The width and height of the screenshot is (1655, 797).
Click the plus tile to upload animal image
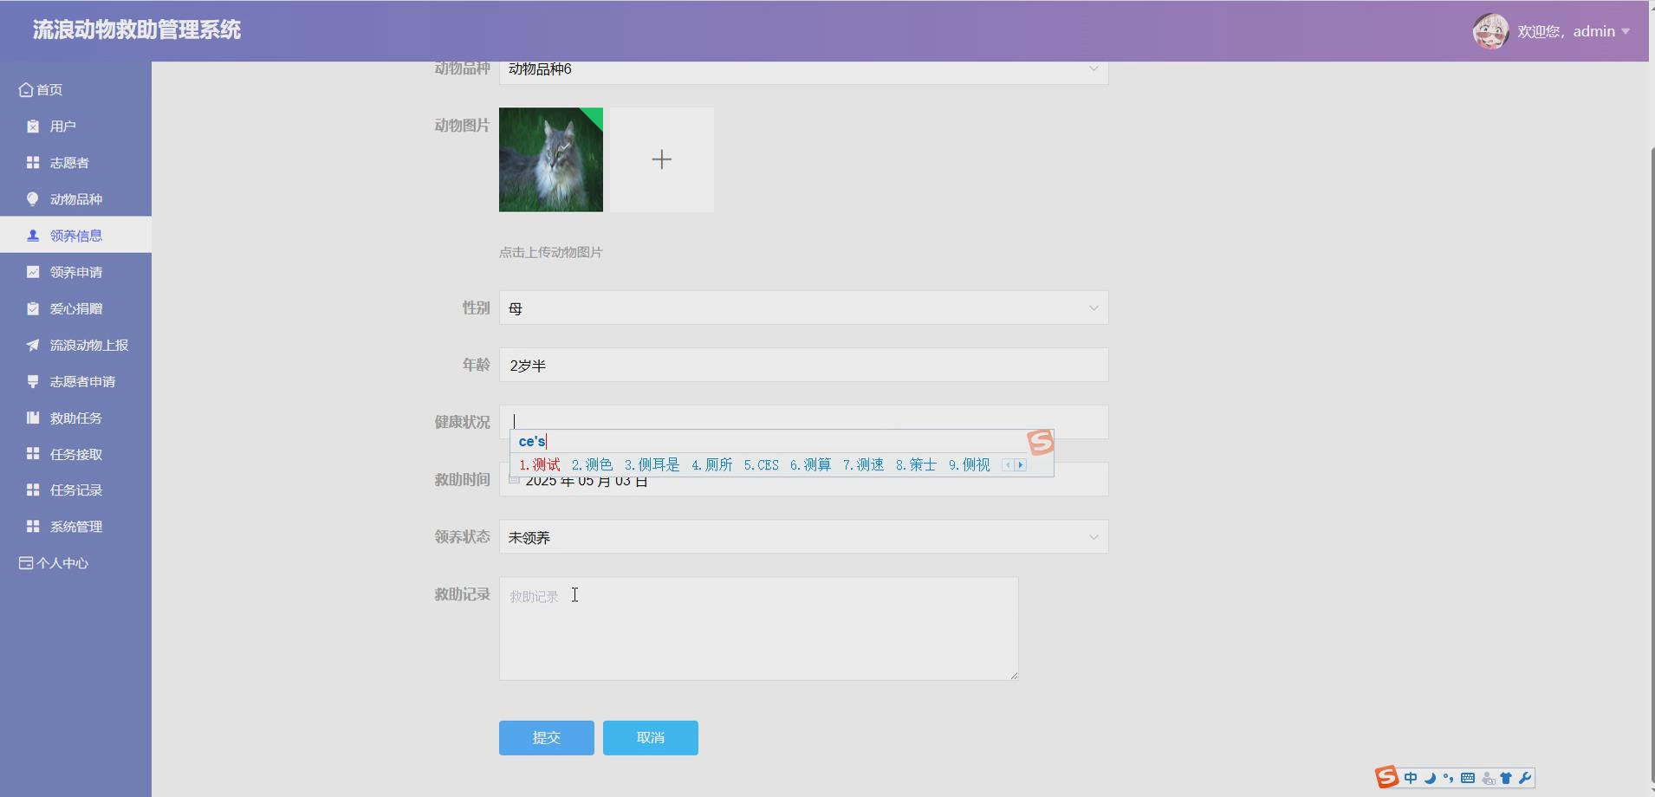pos(660,159)
